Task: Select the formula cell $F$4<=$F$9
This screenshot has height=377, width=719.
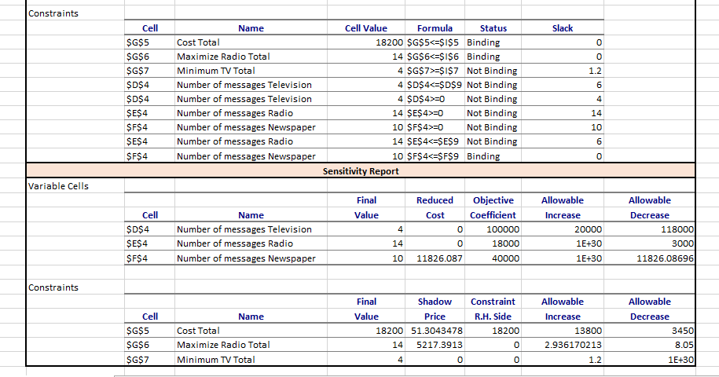Action: point(435,156)
